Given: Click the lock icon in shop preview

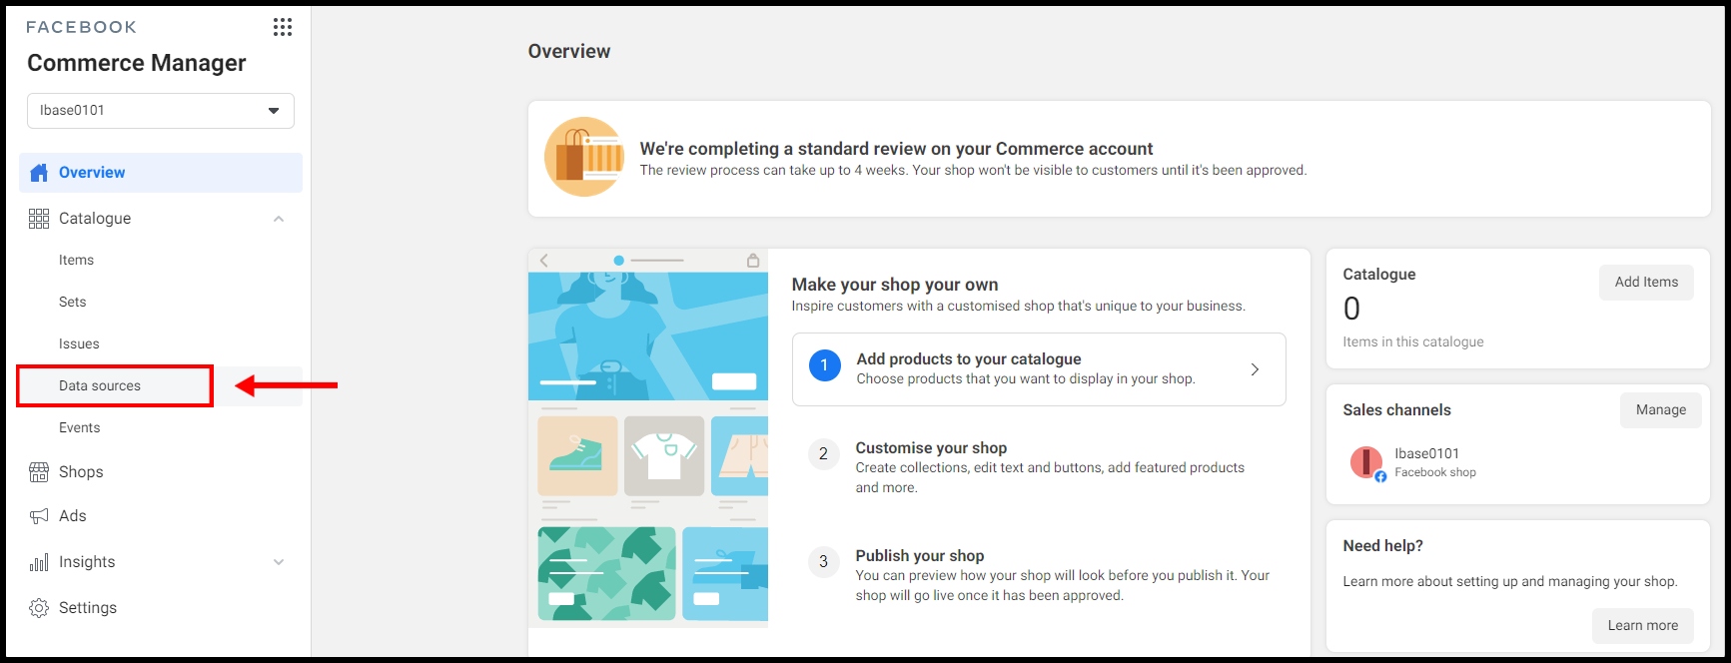Looking at the screenshot, I should click(753, 260).
